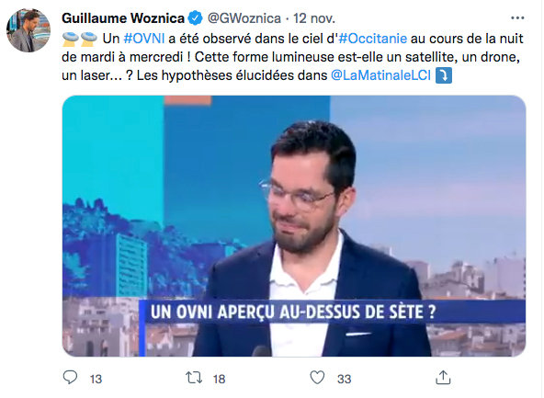The image size is (544, 398).
Task: Play the embedded LCI video
Action: point(294,226)
